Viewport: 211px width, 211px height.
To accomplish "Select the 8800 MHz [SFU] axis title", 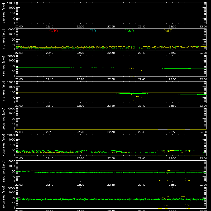I will tap(4, 171).
